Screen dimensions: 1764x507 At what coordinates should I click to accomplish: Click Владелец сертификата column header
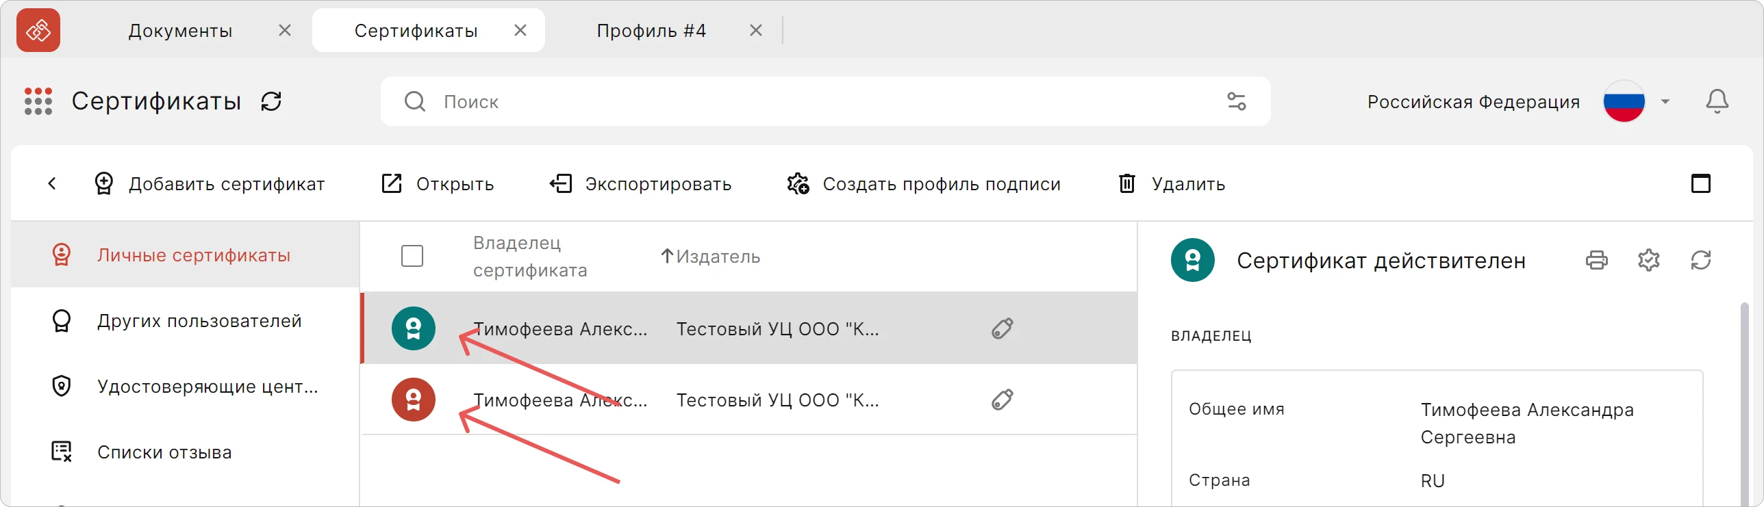530,257
